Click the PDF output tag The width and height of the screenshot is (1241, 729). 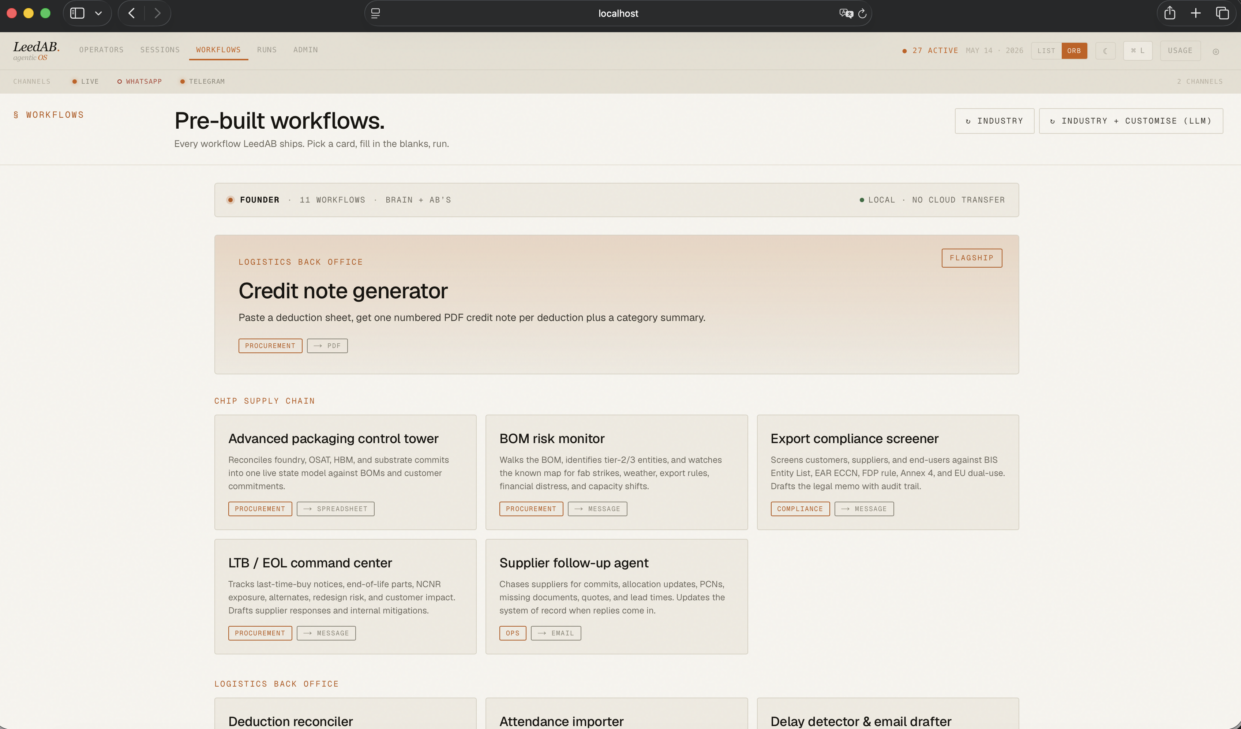click(327, 345)
